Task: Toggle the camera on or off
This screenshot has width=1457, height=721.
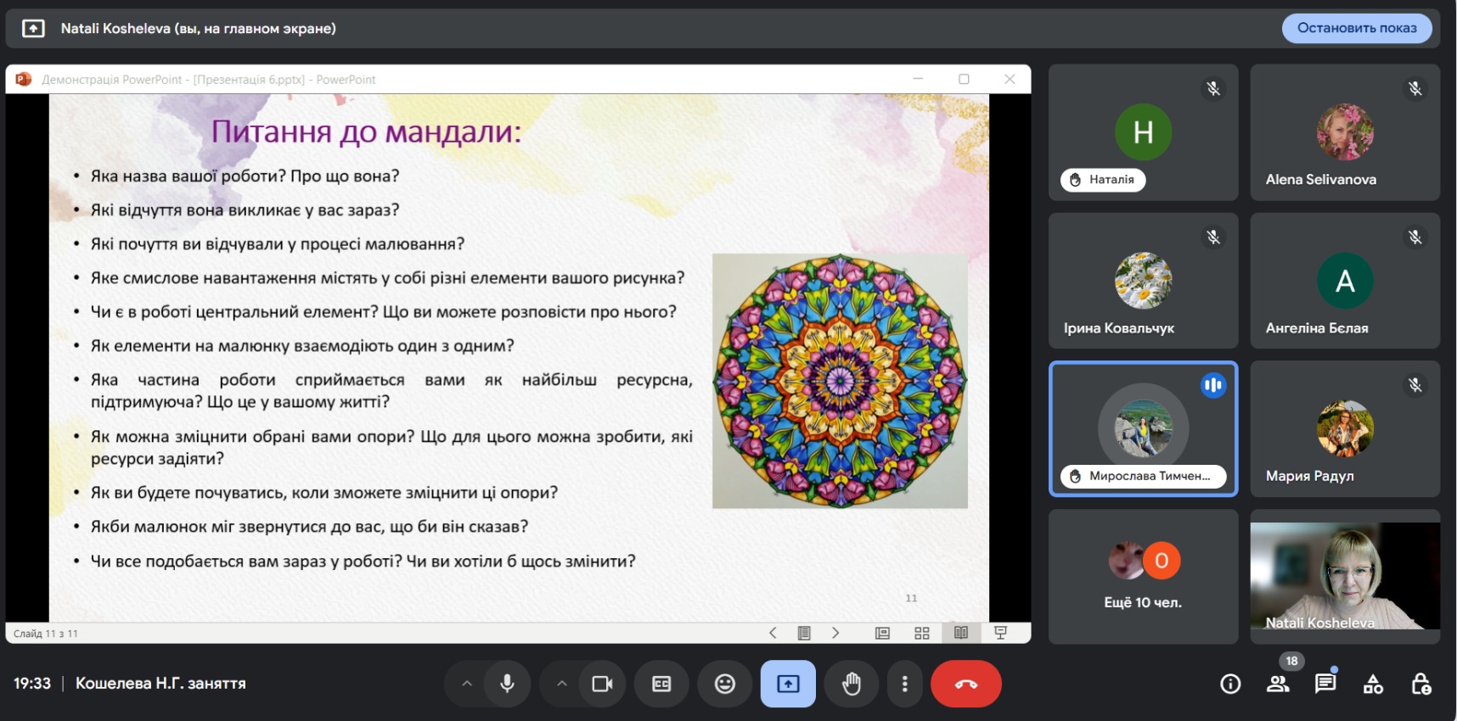Action: (602, 684)
